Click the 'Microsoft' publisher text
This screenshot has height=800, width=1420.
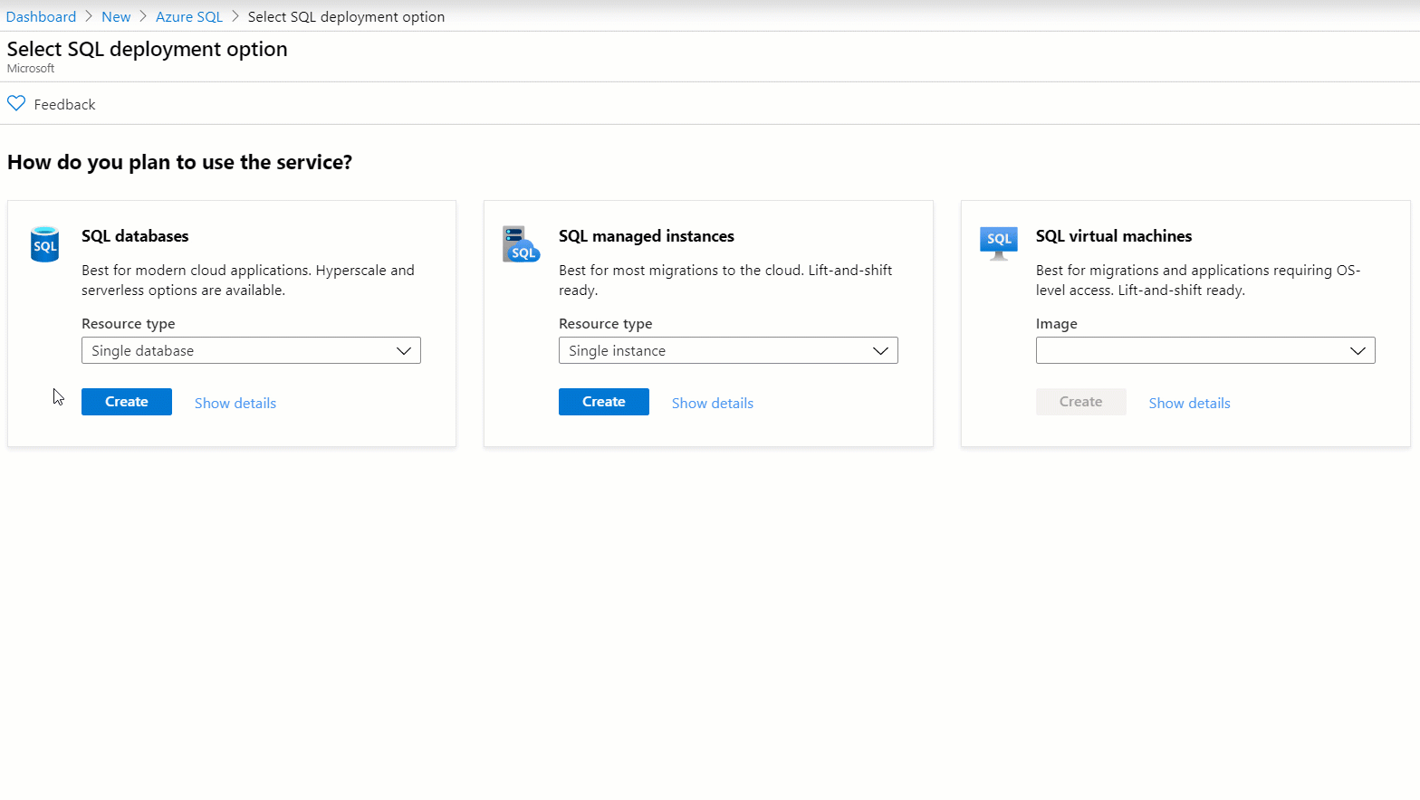point(31,69)
